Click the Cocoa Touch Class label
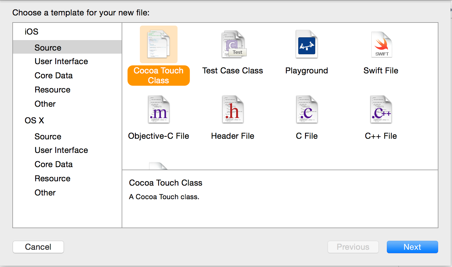This screenshot has height=267, width=452. pyautogui.click(x=159, y=76)
